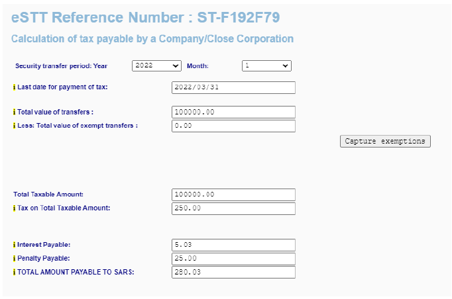Click info icon by Tax on Total Taxable Amount
This screenshot has height=299, width=452.
pyautogui.click(x=14, y=208)
